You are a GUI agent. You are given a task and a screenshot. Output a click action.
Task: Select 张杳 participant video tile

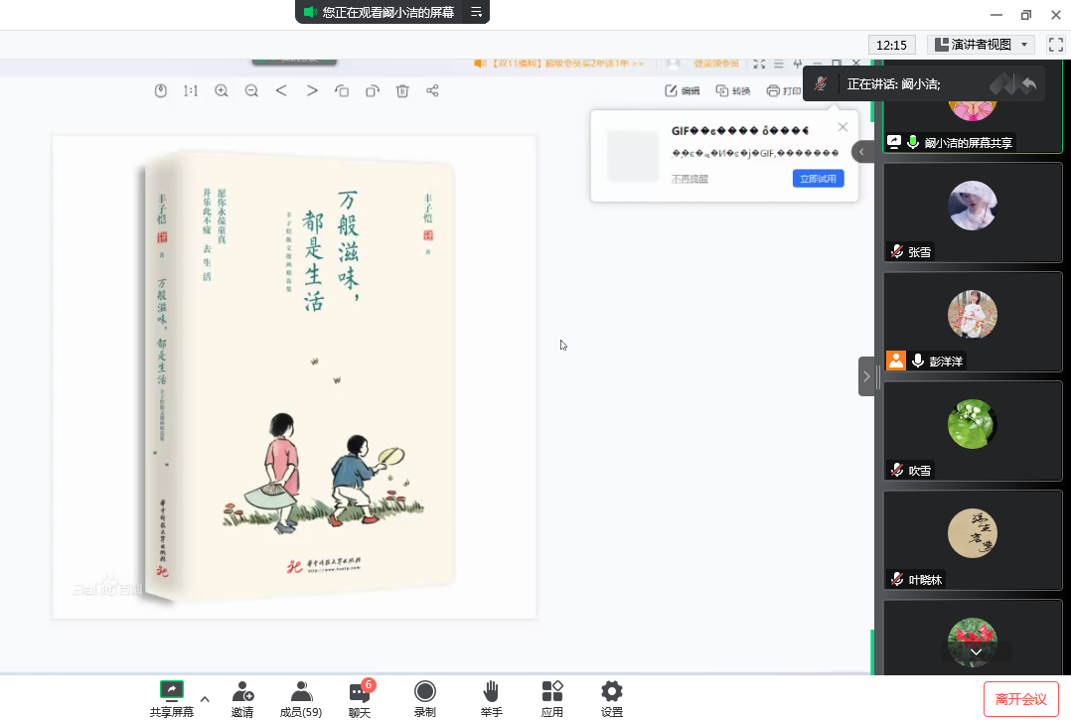(x=973, y=213)
